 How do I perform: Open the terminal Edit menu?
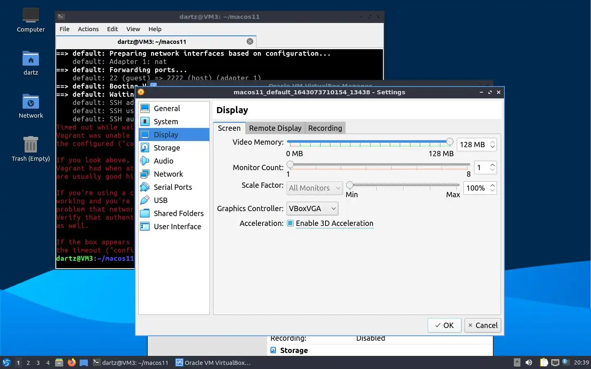tap(112, 29)
